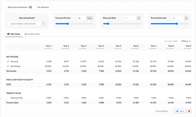Click the Year 1 Present Value 2 369
The width and height of the screenshot is (196, 117).
tap(49, 103)
